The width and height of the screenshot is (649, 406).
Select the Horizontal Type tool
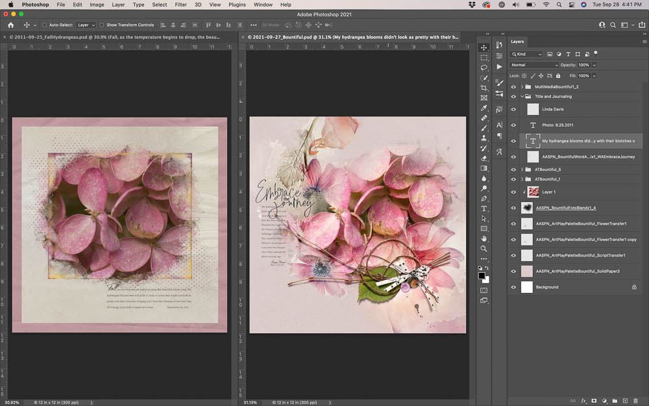click(x=484, y=209)
